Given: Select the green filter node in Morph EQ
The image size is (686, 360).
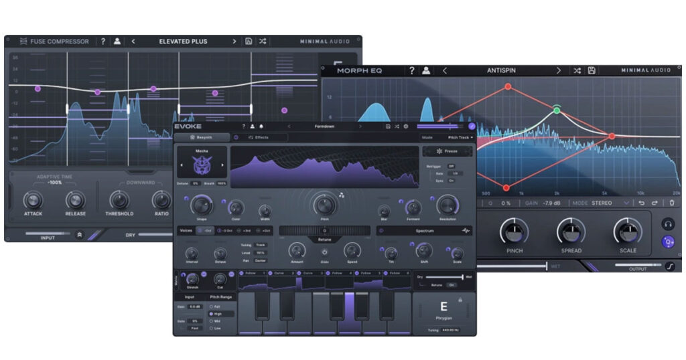Looking at the screenshot, I should point(557,110).
